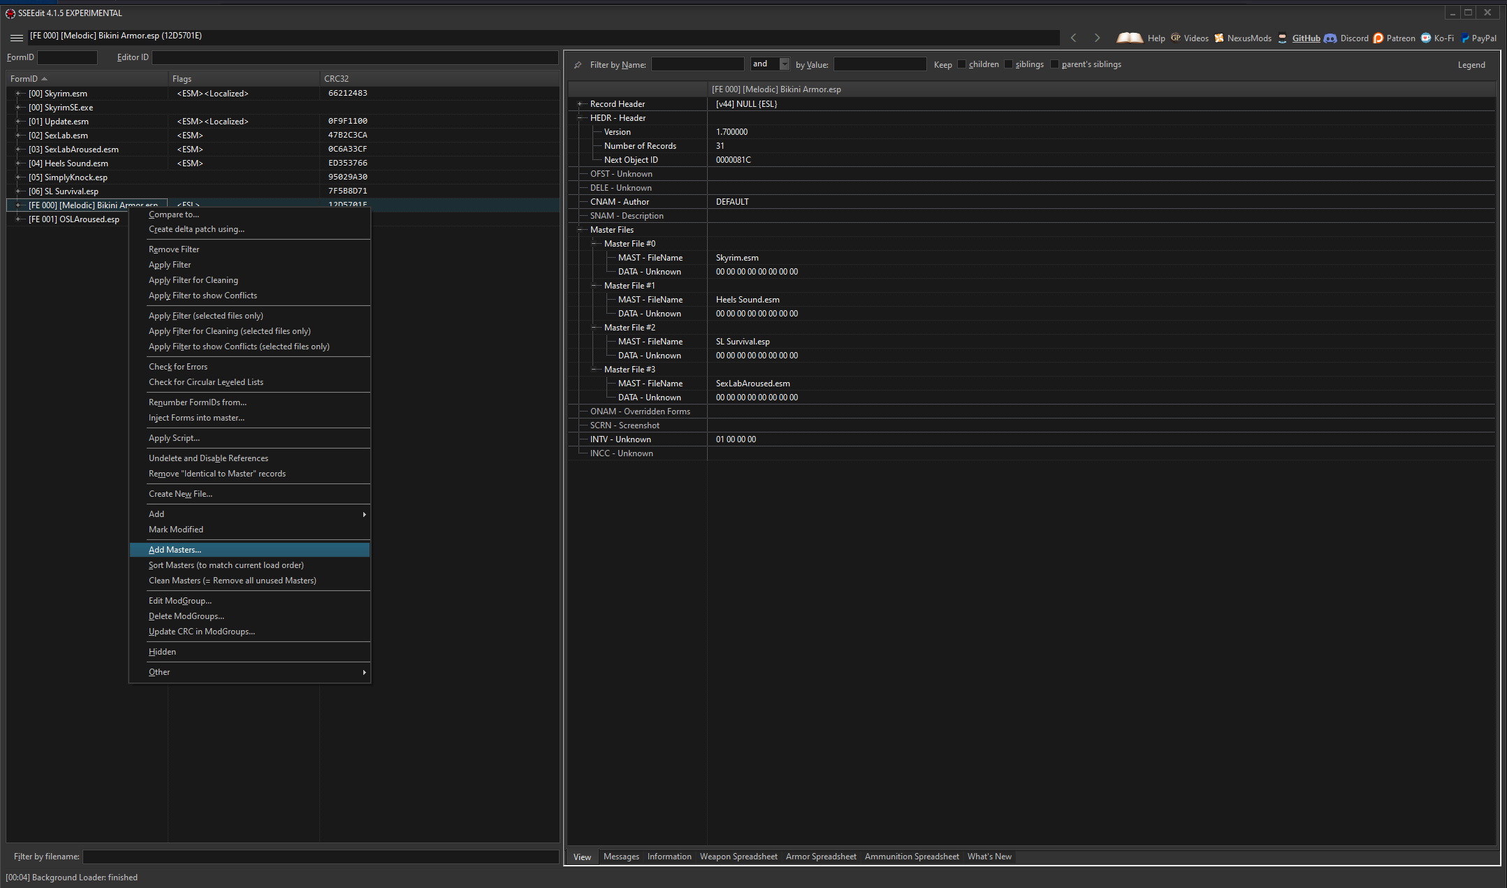
Task: Open the Other submenu
Action: pos(249,672)
